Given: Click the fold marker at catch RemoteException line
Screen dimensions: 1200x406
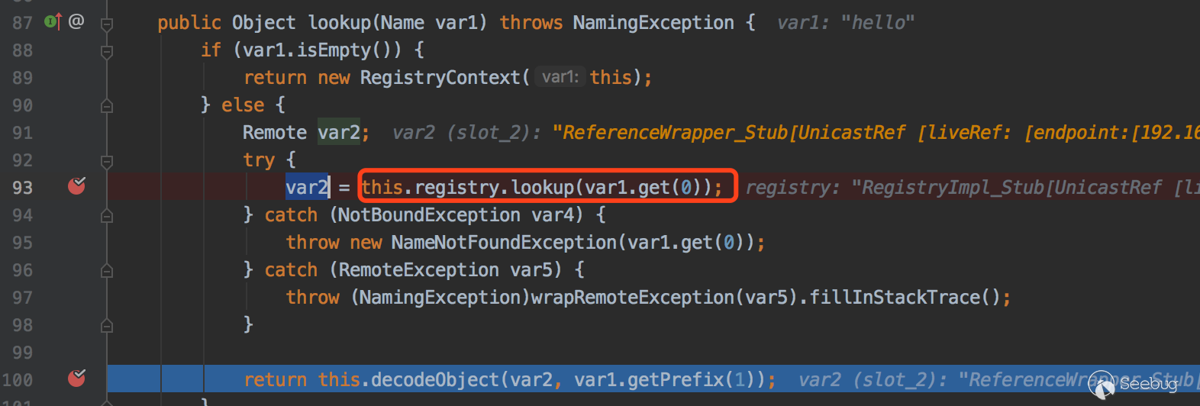Looking at the screenshot, I should [107, 271].
